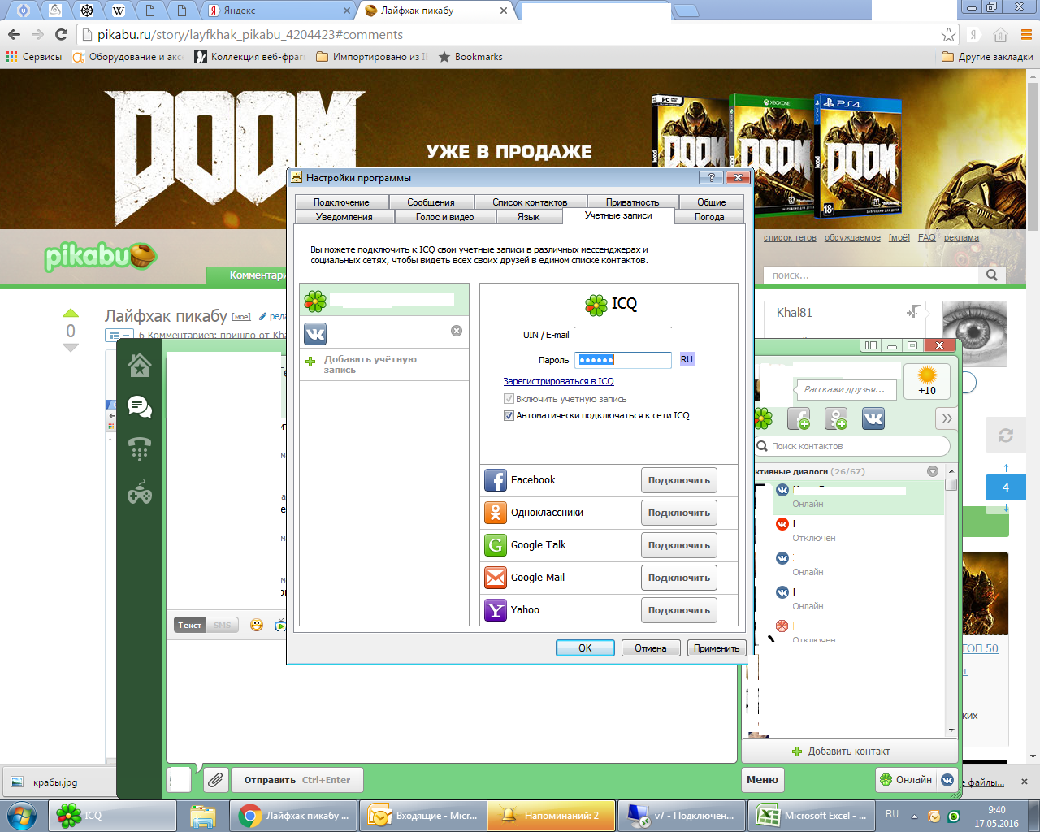The width and height of the screenshot is (1040, 832).
Task: Click the Отмена button
Action: pos(651,648)
